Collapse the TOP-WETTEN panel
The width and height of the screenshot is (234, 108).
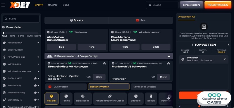[x=228, y=45]
